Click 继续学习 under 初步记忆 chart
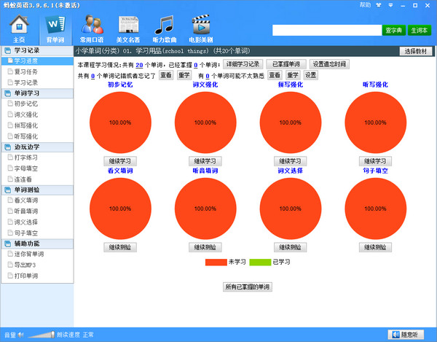Viewport: 437px width, 342px height. tap(120, 161)
